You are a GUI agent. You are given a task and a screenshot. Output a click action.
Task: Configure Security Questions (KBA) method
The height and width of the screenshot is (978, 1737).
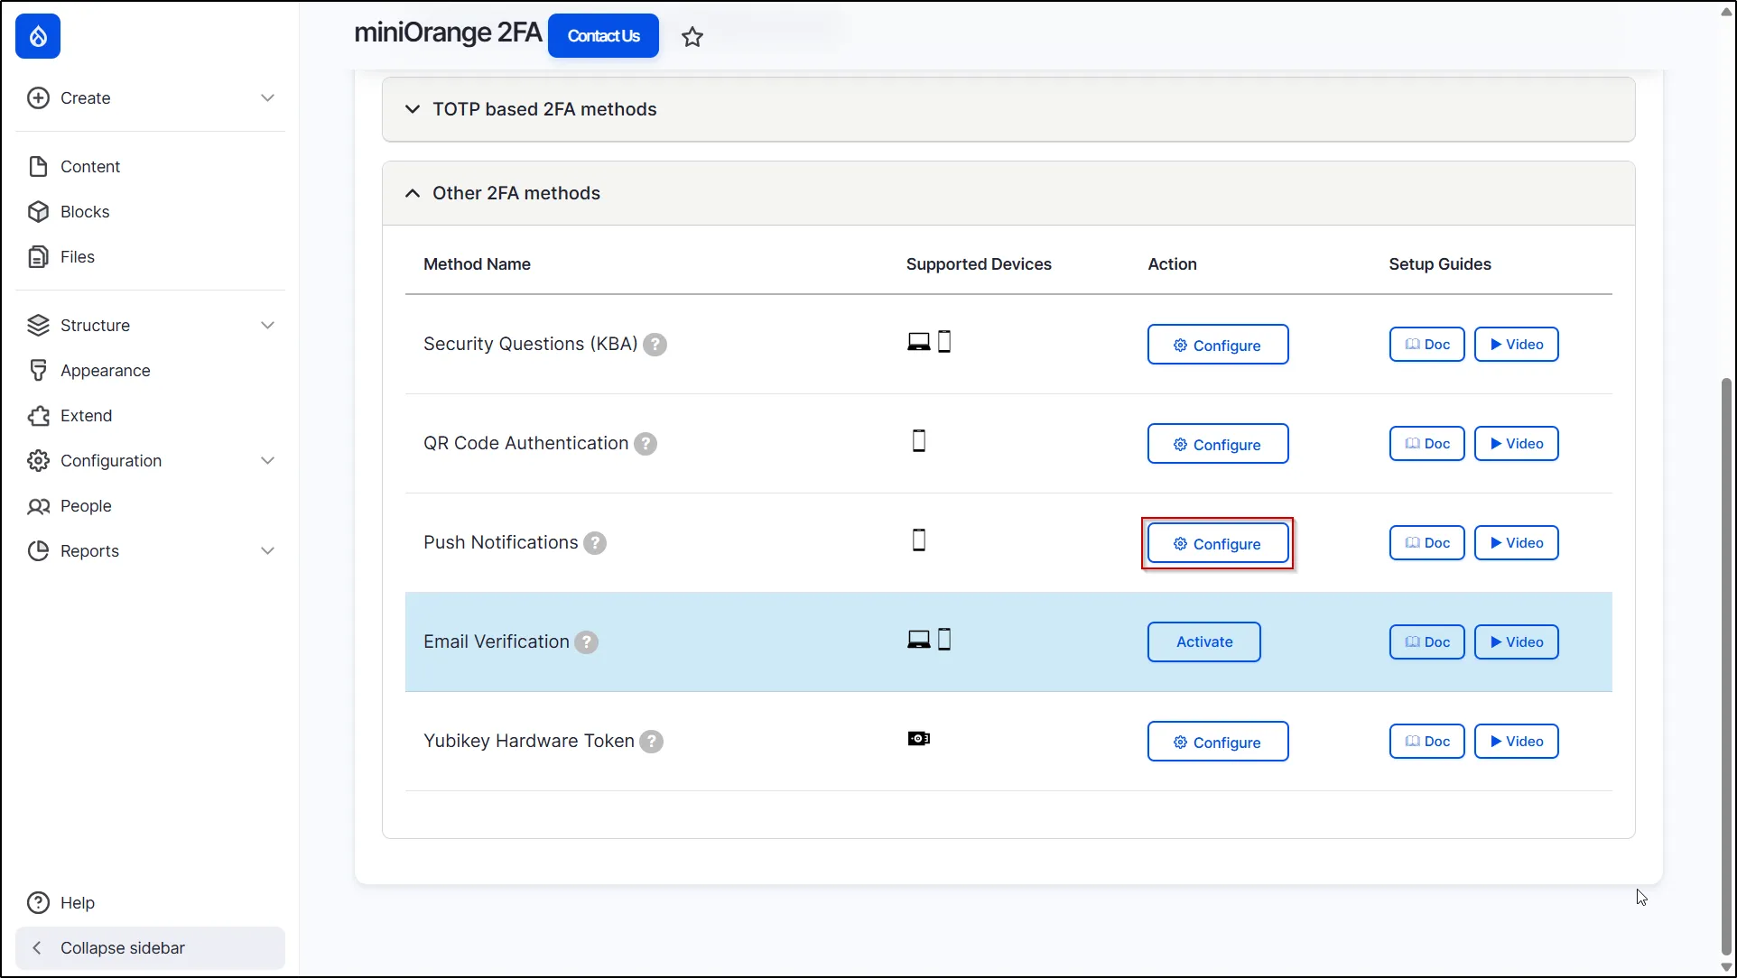pos(1218,345)
